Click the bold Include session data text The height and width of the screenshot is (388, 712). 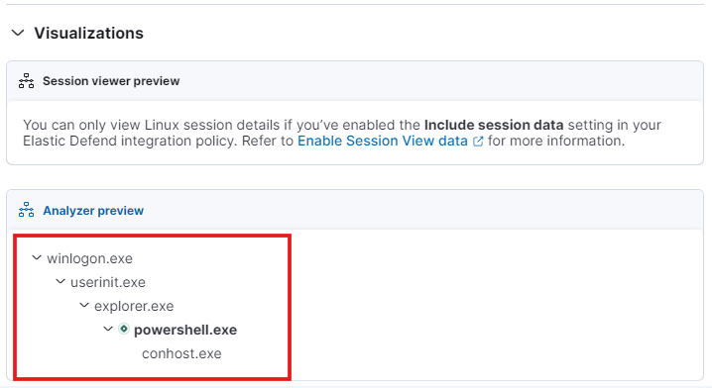[494, 125]
